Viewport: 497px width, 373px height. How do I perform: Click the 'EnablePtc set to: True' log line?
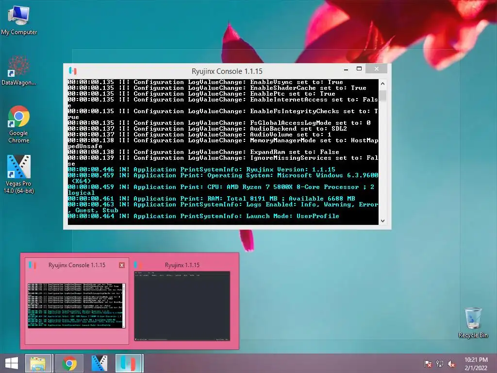pyautogui.click(x=201, y=94)
